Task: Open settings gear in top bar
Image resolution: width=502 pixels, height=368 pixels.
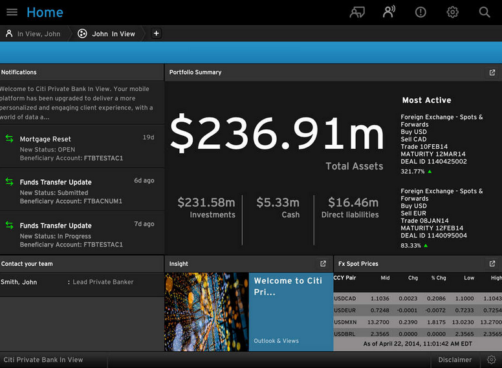Action: pos(453,12)
